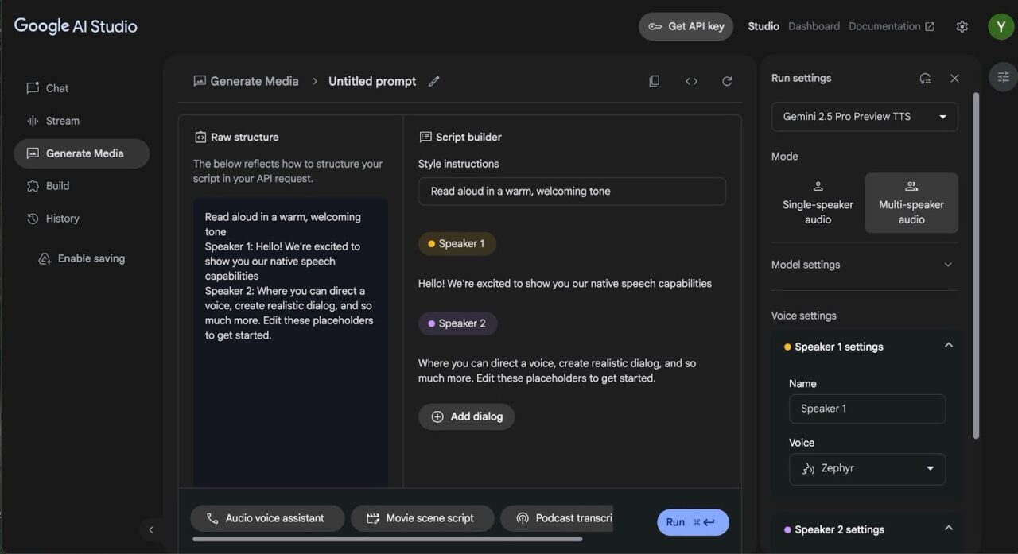Edit the prompt title with the pencil icon
The width and height of the screenshot is (1018, 554).
pos(434,81)
